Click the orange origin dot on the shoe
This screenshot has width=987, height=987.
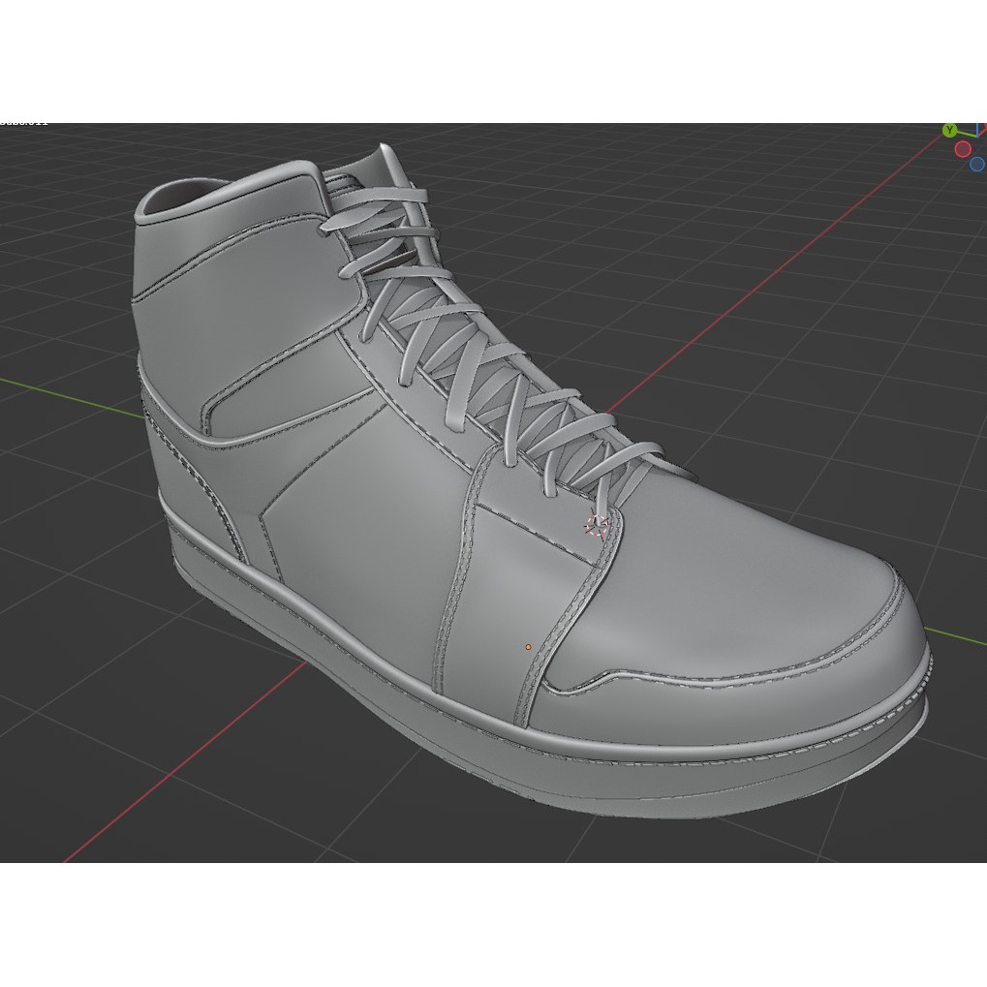pos(528,646)
